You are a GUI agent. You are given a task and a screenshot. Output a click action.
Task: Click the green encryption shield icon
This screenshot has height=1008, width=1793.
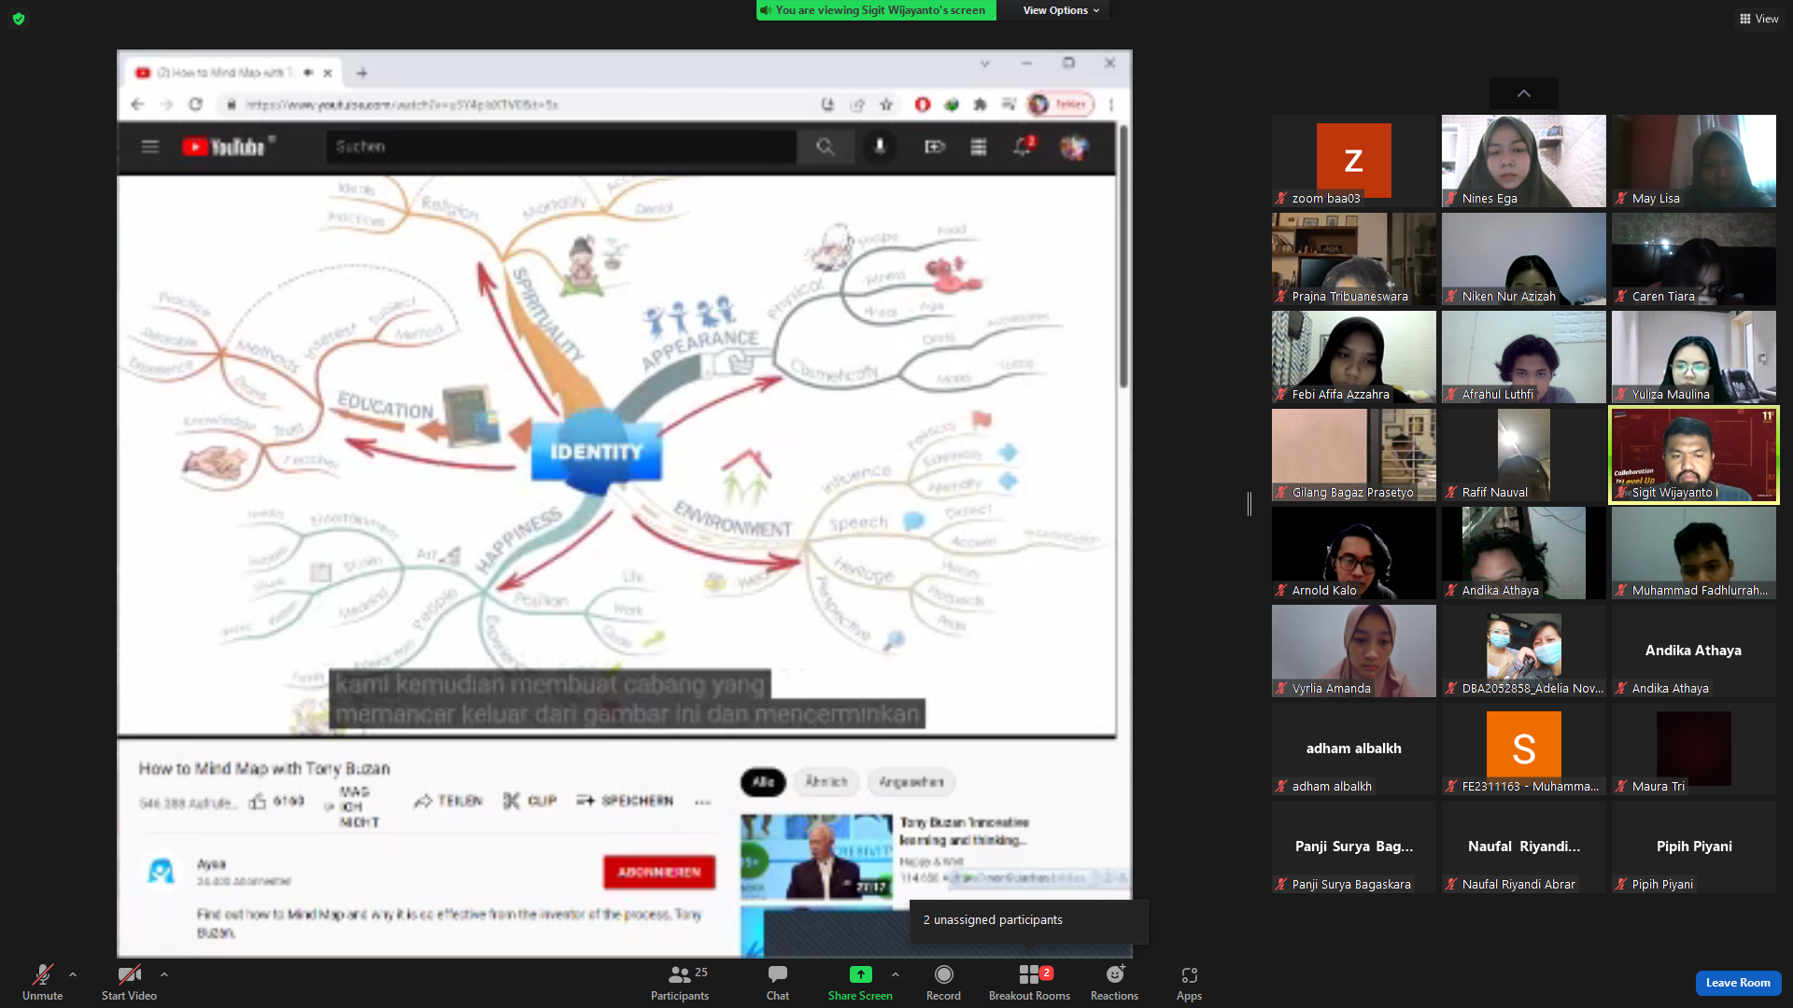click(x=19, y=19)
